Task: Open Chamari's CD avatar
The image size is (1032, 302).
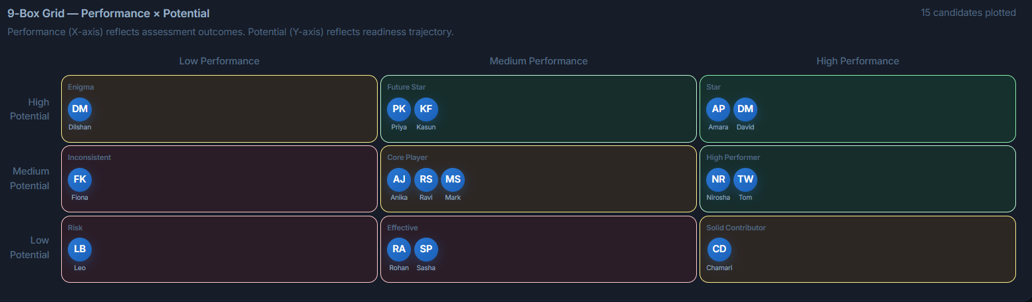Action: (719, 250)
